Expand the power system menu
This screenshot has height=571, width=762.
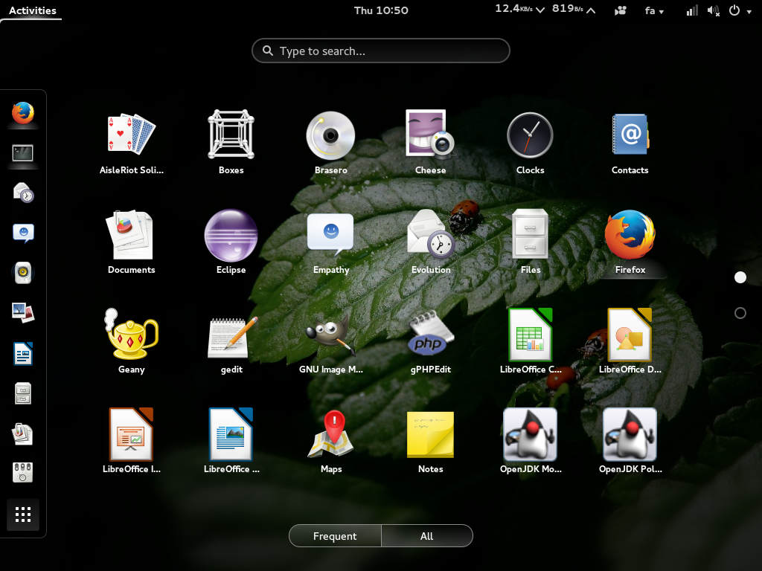coord(739,10)
